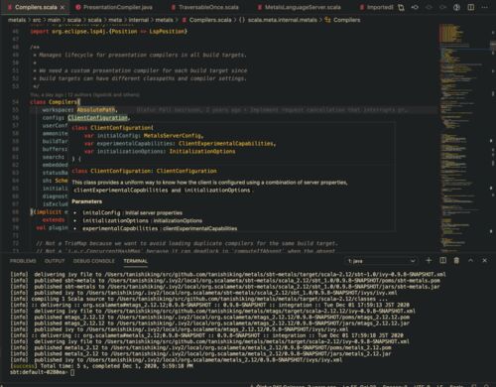Click the Open Changes icon in editor toolbar
Screen dimensions: 496x387
(x=401, y=7)
